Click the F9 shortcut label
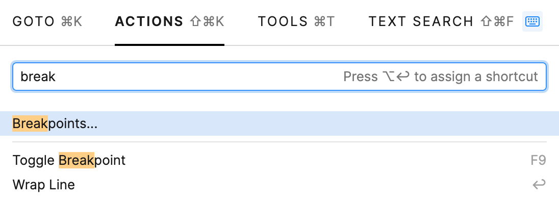This screenshot has height=198, width=559. tap(538, 160)
